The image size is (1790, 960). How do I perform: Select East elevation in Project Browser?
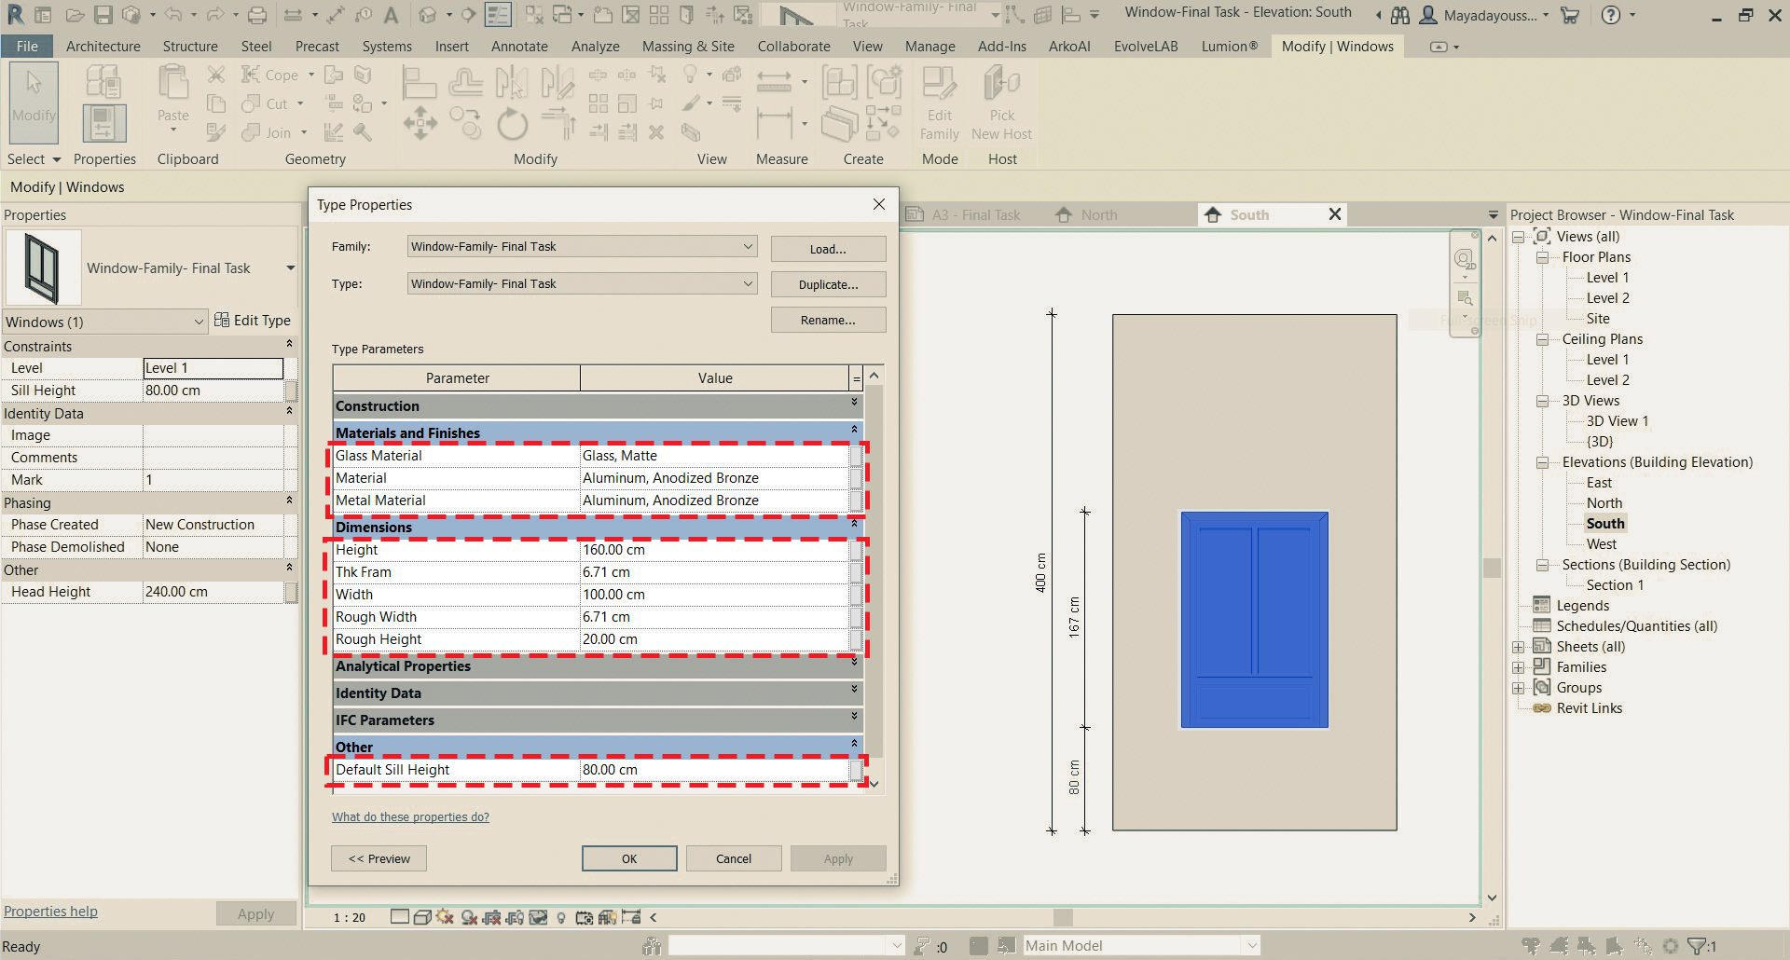pos(1599,483)
